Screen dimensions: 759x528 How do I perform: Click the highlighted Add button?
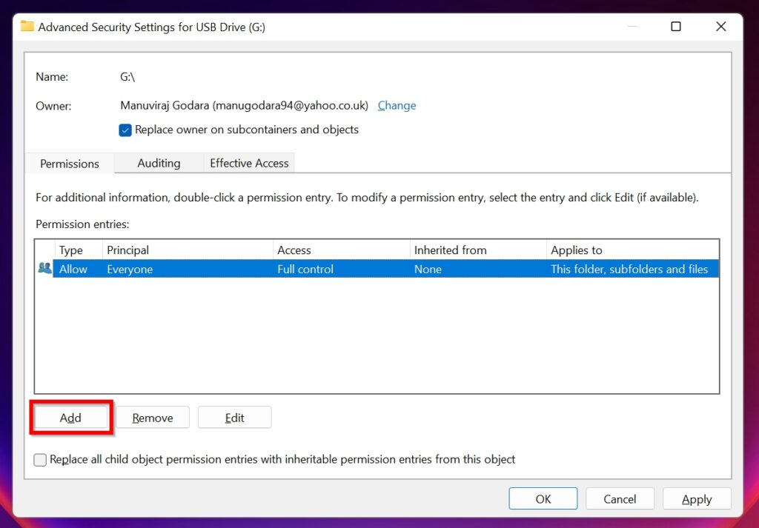pos(70,417)
